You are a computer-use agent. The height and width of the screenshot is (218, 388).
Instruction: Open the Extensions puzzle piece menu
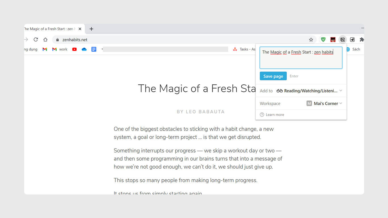(x=362, y=40)
